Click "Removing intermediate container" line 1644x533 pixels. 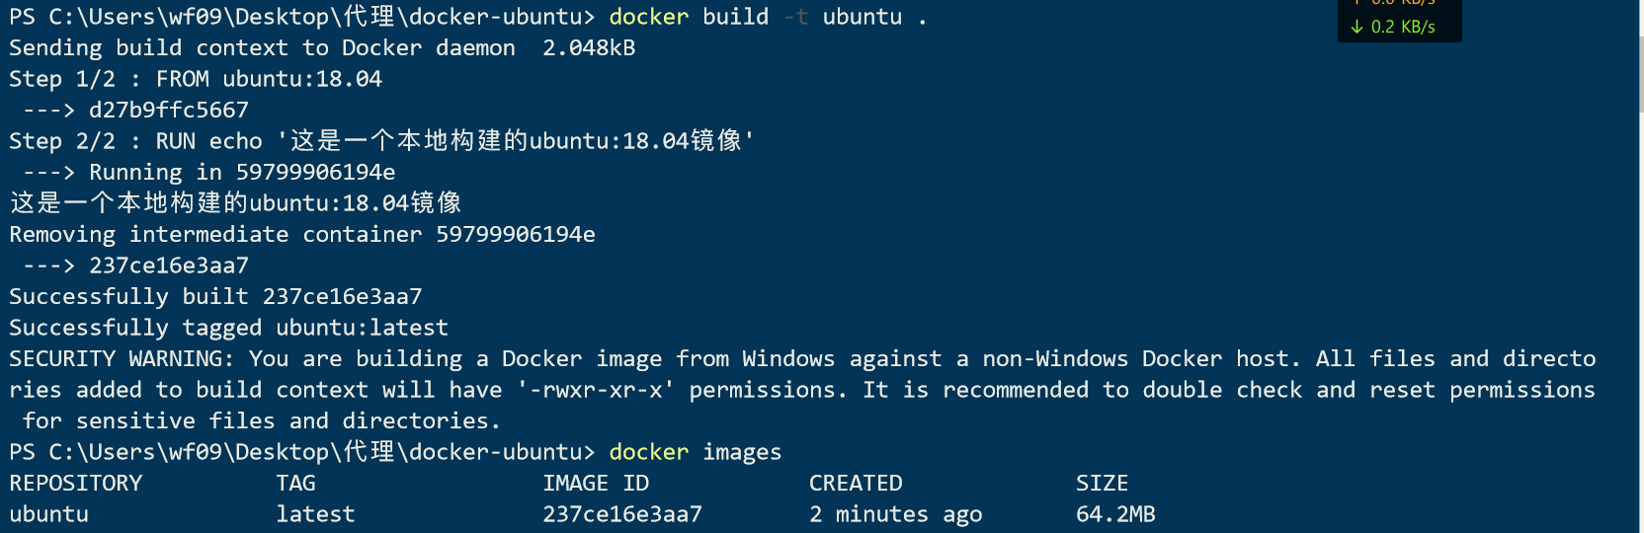pyautogui.click(x=302, y=235)
